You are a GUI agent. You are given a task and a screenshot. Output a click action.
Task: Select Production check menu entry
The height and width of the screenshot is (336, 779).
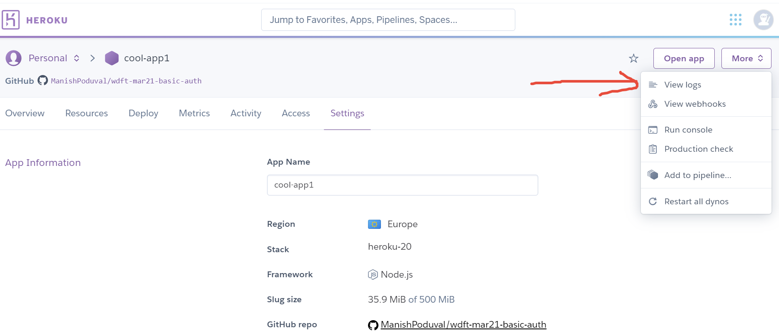pyautogui.click(x=706, y=149)
